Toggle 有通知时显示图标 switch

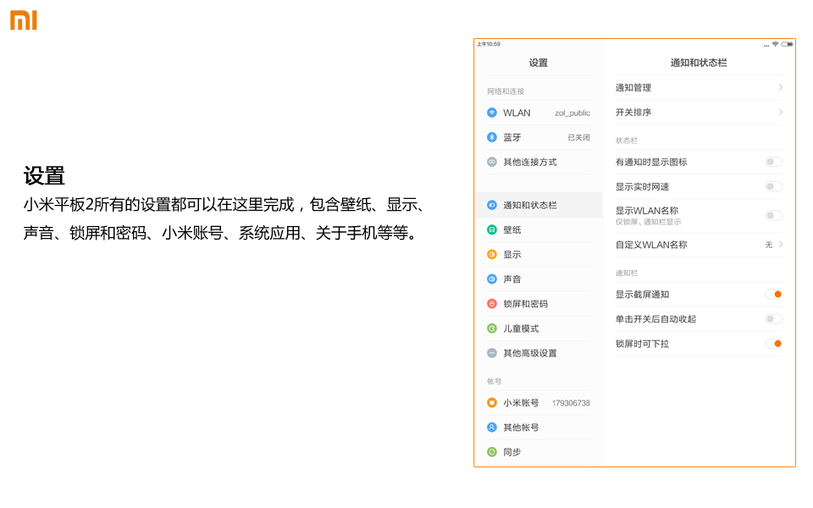click(773, 161)
